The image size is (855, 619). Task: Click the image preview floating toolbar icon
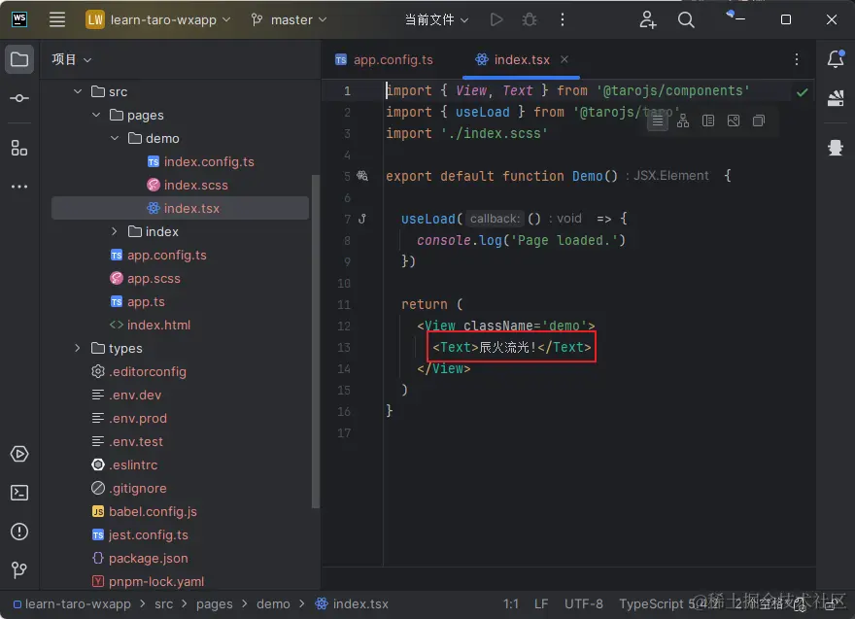tap(734, 120)
